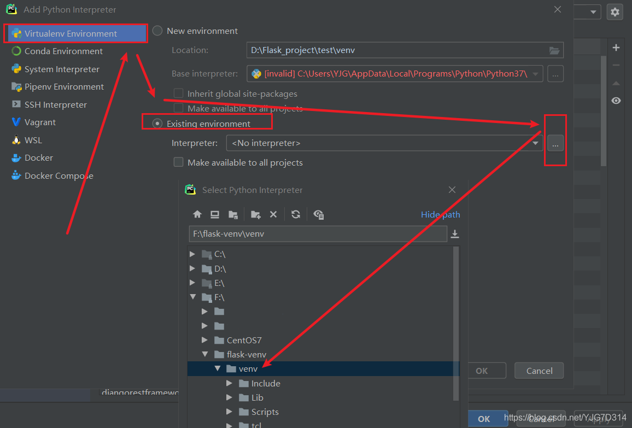
Task: Expand the E:\ drive node
Action: click(192, 283)
